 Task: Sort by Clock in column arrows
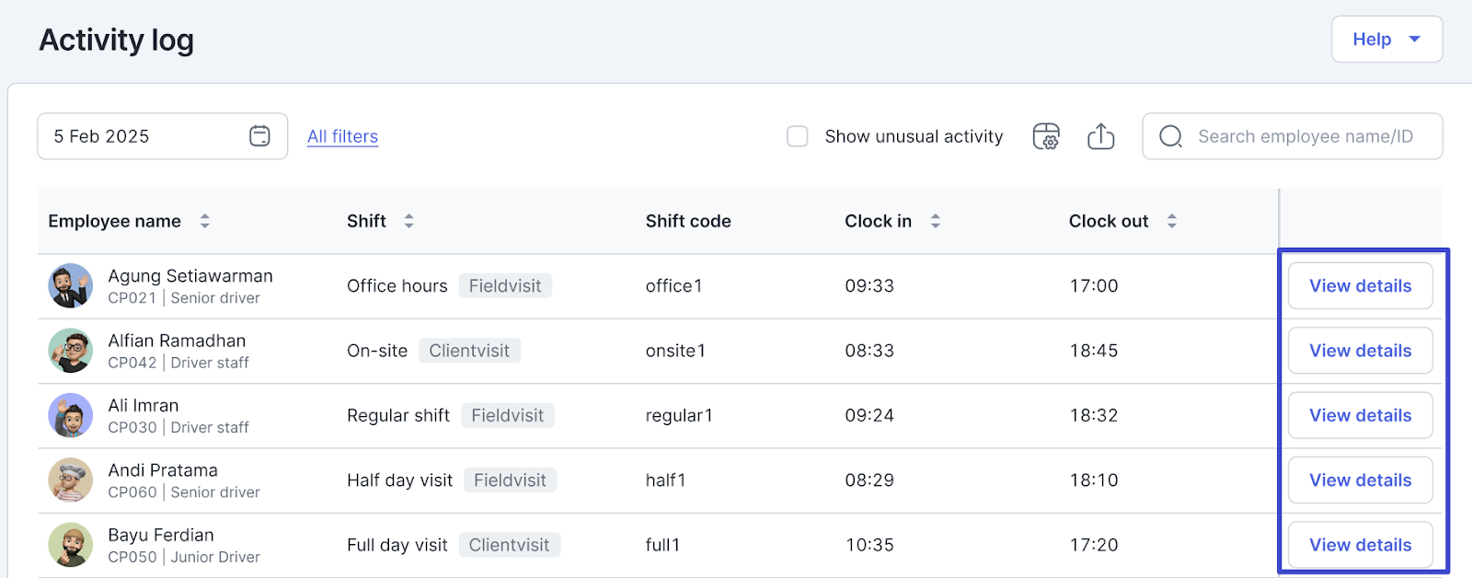pos(935,221)
